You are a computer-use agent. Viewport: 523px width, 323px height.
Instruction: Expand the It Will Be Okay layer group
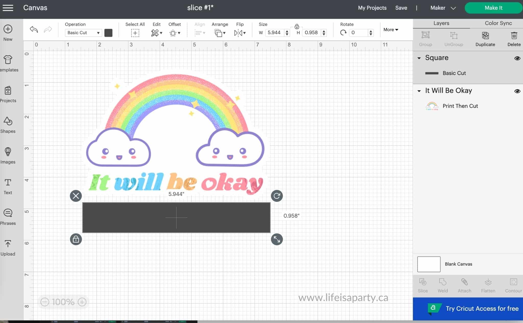point(419,91)
